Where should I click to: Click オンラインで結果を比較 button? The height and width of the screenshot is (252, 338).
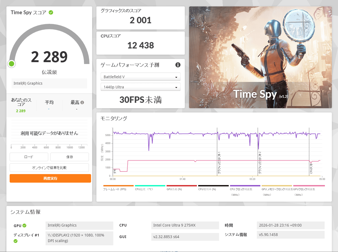pyautogui.click(x=49, y=168)
